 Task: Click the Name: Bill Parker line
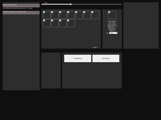112,21
